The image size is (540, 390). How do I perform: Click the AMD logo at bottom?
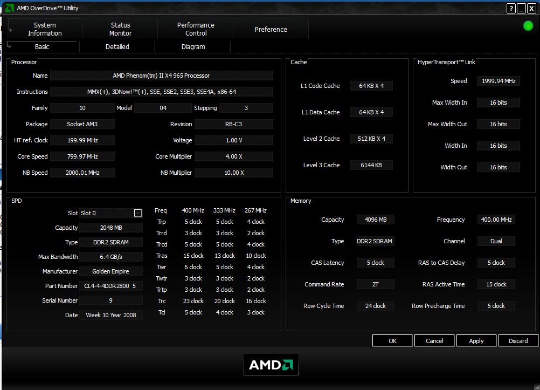[271, 365]
